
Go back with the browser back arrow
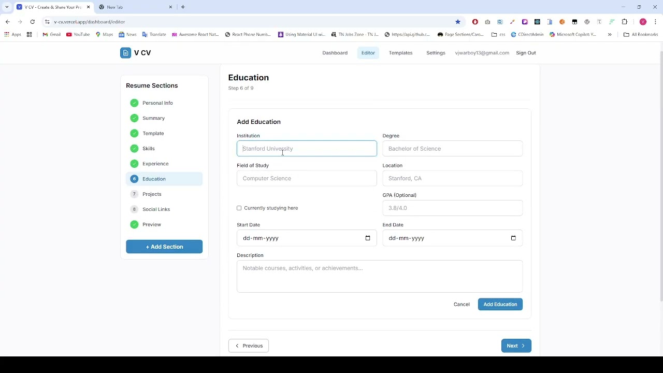(8, 22)
